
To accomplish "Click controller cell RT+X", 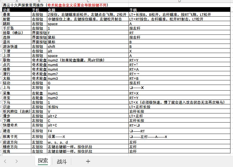I will [x=179, y=93].
